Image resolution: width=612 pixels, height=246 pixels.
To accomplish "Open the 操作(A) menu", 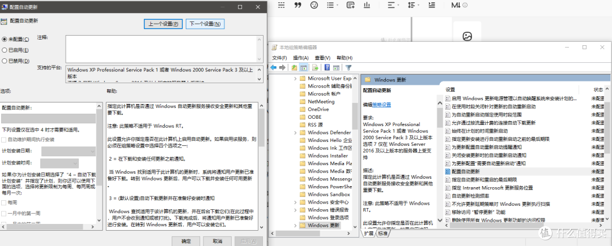I will pyautogui.click(x=301, y=58).
